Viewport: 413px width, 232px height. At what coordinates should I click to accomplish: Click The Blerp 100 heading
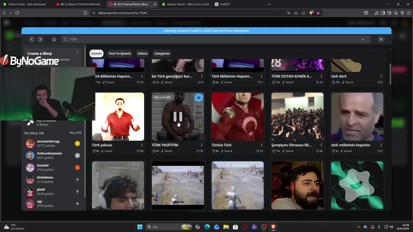click(x=34, y=133)
